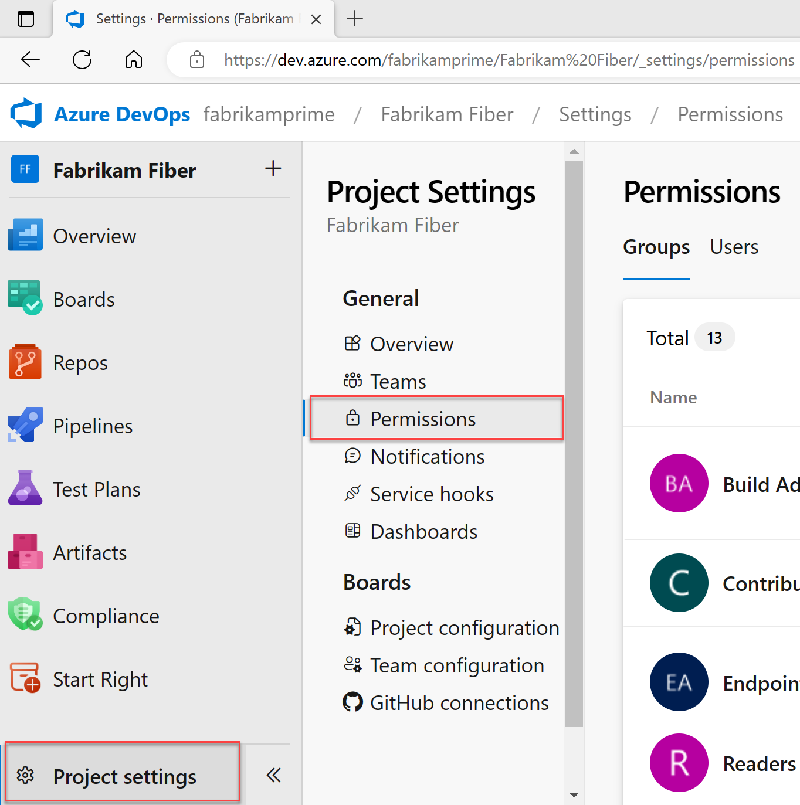Click the Test Plans flask icon
The width and height of the screenshot is (800, 805).
point(25,488)
